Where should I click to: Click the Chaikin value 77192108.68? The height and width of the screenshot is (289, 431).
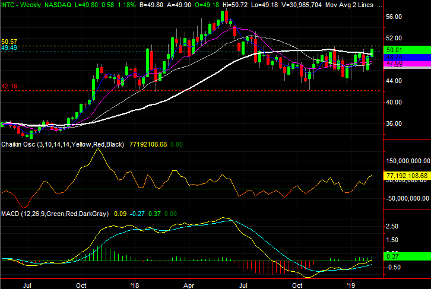(148, 145)
